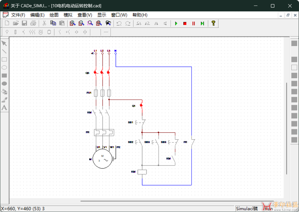Copy the selection using the copy icon

(x=53, y=23)
